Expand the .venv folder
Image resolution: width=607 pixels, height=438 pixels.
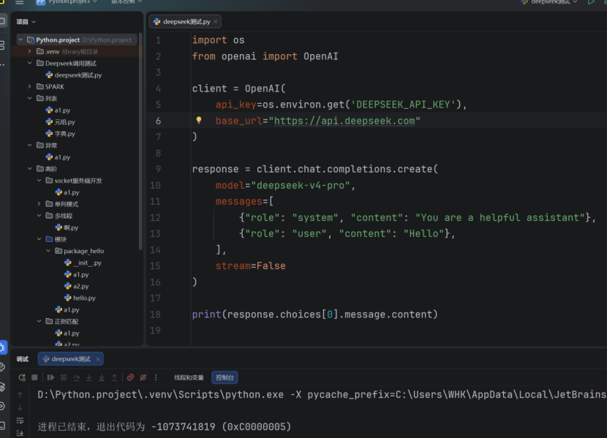point(30,51)
